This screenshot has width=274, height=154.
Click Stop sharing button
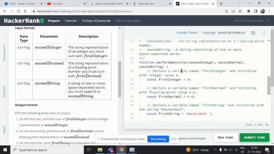pos(158,139)
